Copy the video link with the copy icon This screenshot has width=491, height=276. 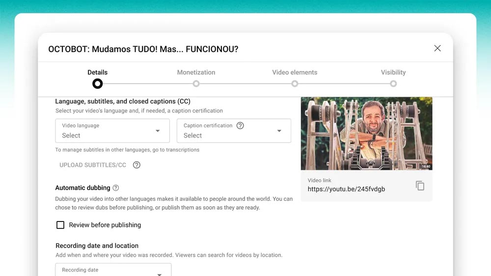coord(420,186)
